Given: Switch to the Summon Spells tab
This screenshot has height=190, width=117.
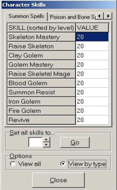Looking at the screenshot, I should [26, 16].
